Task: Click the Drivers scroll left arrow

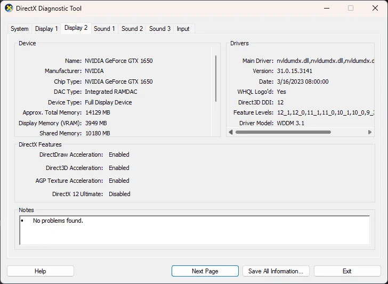Action: point(231,132)
